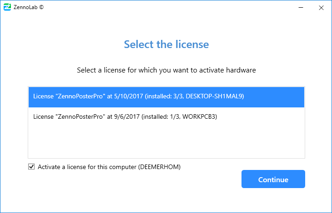Pick the license with 1/3 installations

click(x=166, y=116)
